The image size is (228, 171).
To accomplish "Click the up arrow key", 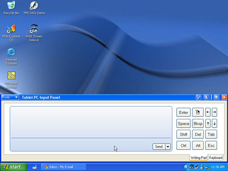I will [208, 124].
